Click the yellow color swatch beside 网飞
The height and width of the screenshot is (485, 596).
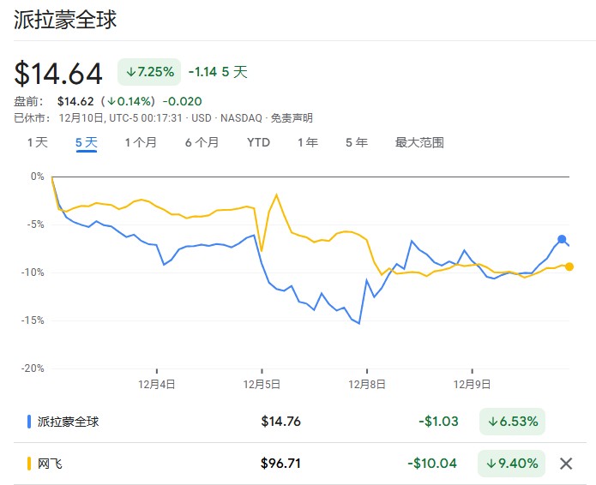(29, 464)
